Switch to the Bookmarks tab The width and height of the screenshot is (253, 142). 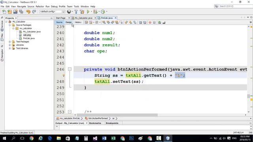coord(95,123)
